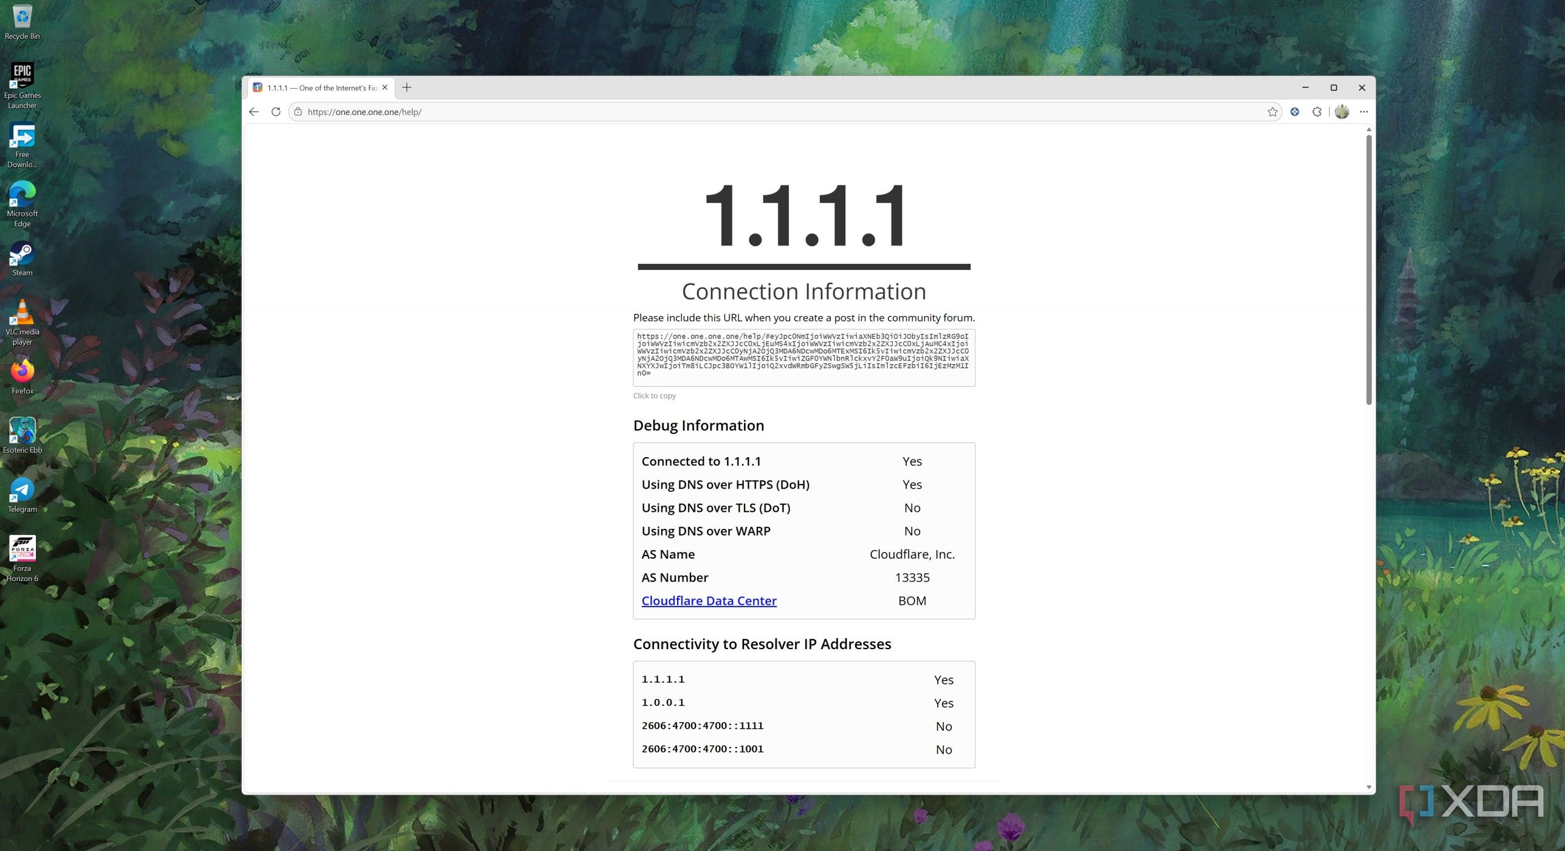Click the BOM data center value
The image size is (1565, 851).
coord(912,601)
